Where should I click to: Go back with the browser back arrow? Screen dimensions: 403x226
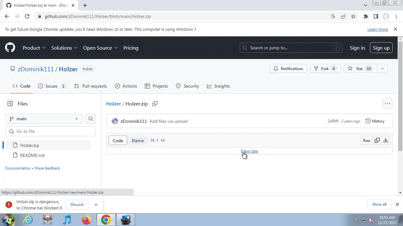[7, 16]
